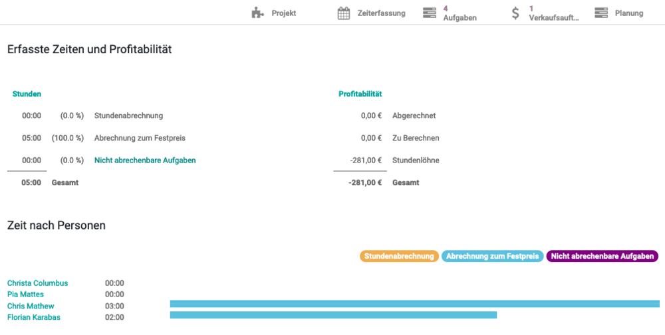This screenshot has height=335, width=665.
Task: Show the 4 Aufgaben
Action: coord(460,13)
